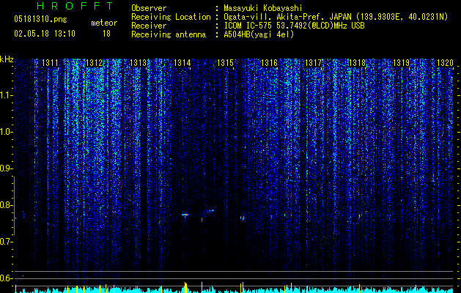Image resolution: width=461 pixels, height=293 pixels.
Task: Click the 1320 time marker
Action: pyautogui.click(x=445, y=63)
